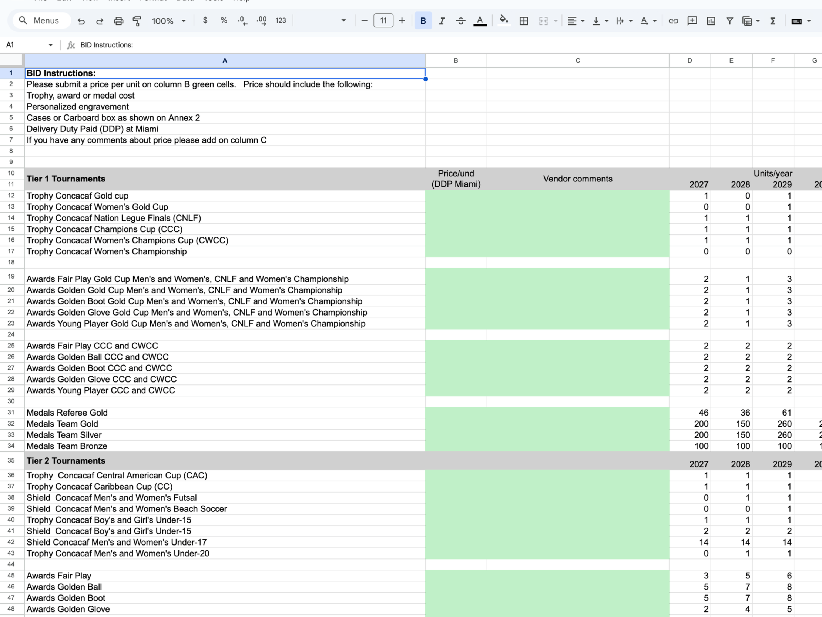Increase font size with plus button
Screen dimensions: 822x617
pyautogui.click(x=402, y=20)
